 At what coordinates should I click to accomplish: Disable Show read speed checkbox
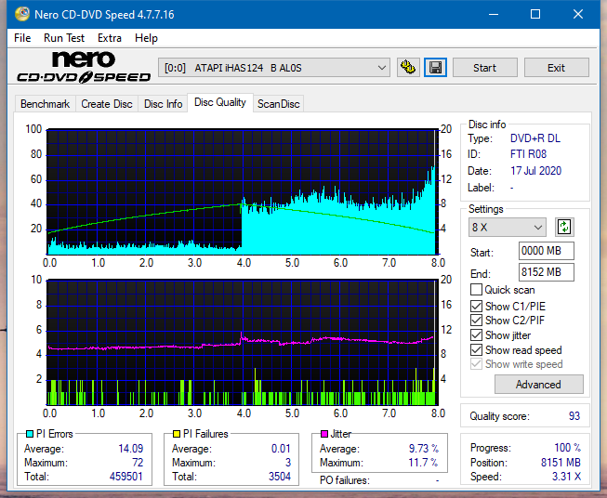pyautogui.click(x=476, y=349)
